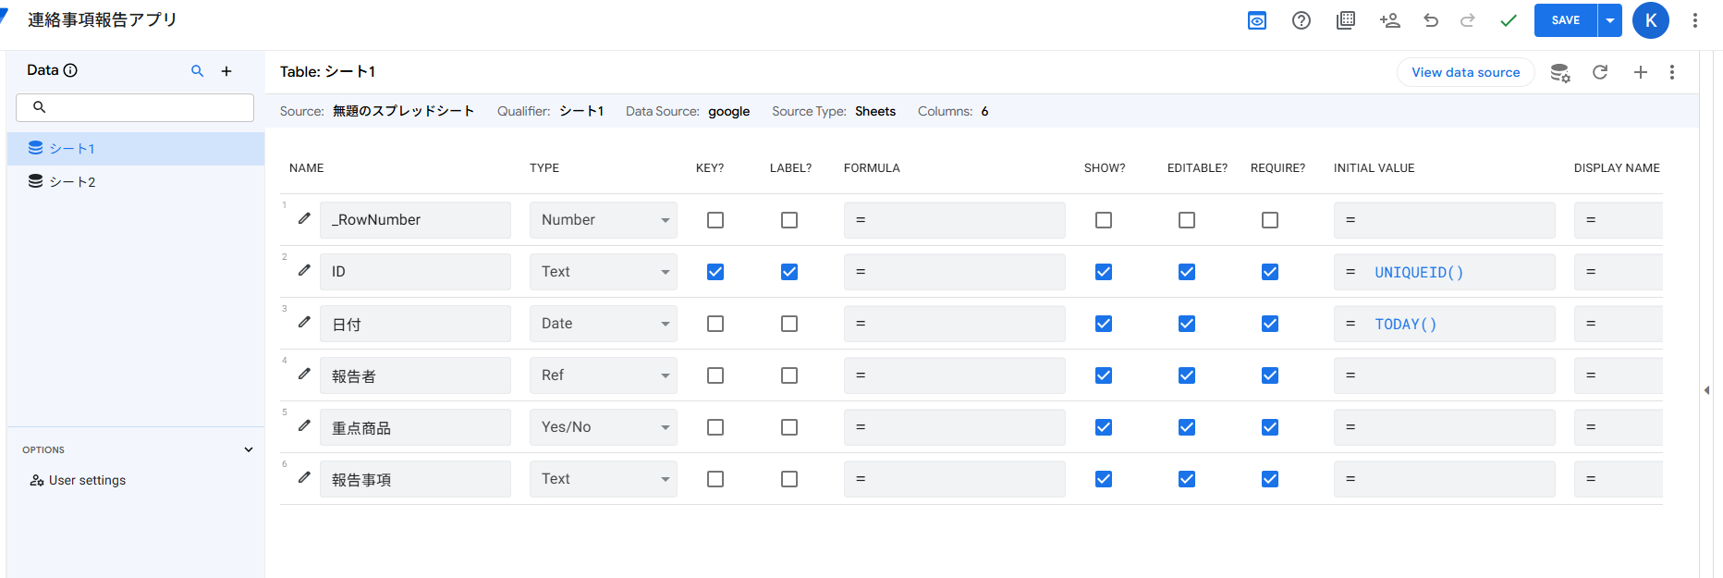This screenshot has width=1723, height=578.
Task: Toggle EDITABLE for 日付 column
Action: [1187, 324]
